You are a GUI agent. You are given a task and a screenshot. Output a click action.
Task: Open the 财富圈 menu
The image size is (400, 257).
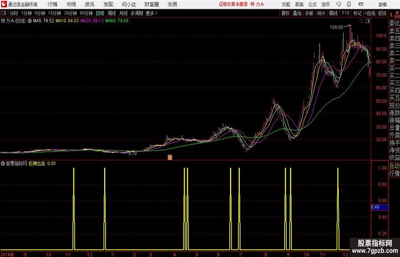pos(151,4)
